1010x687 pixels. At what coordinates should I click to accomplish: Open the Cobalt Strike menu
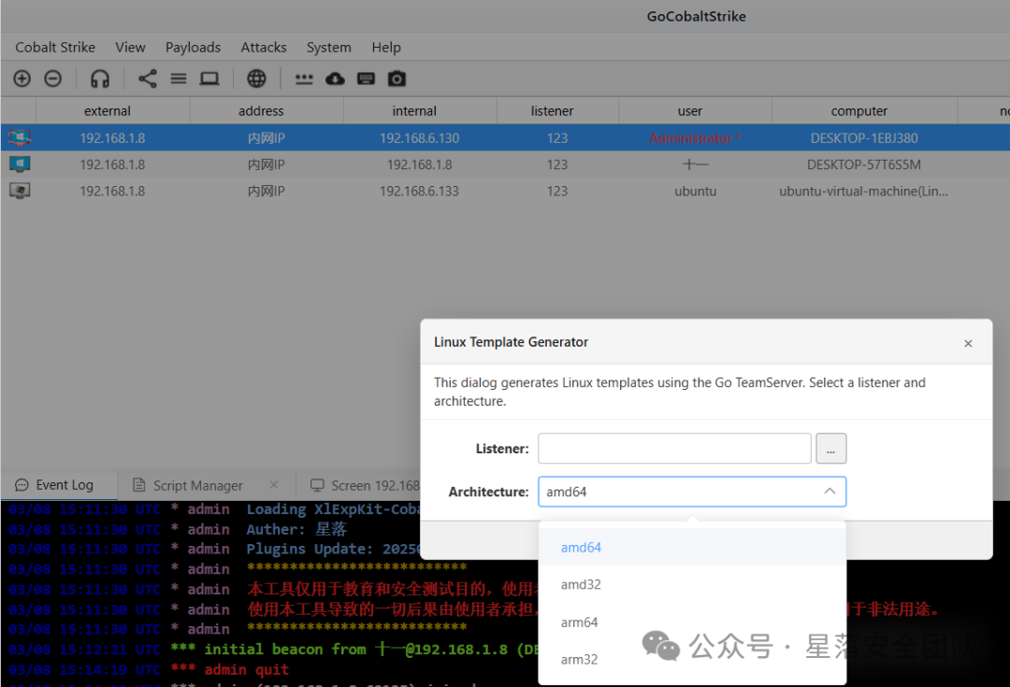55,47
